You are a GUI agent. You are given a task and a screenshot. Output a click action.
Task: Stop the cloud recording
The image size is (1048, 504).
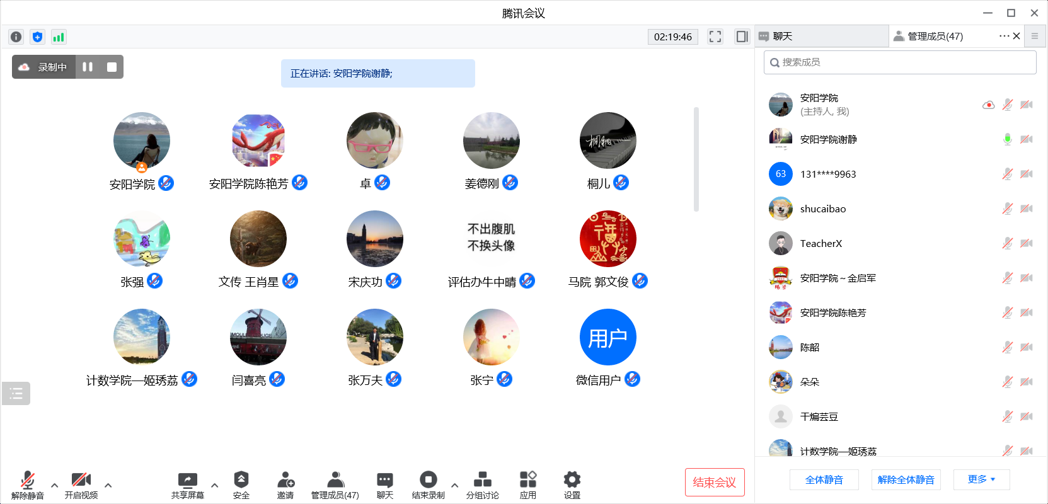112,67
